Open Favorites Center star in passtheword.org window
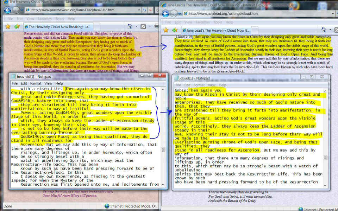This screenshot has height=211, width=338. [8, 27]
